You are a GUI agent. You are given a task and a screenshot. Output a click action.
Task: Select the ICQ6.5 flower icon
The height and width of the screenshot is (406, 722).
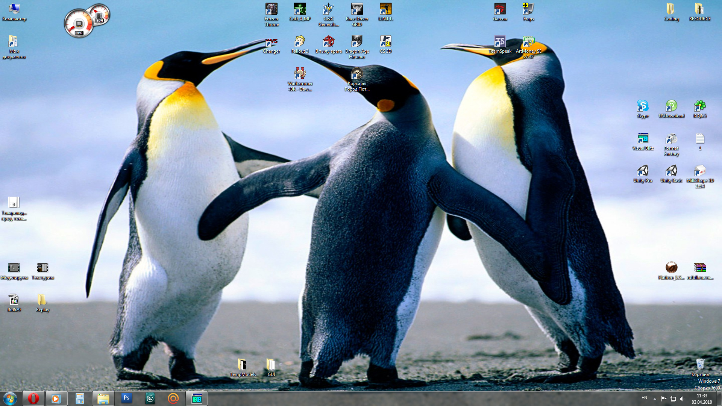pyautogui.click(x=700, y=106)
